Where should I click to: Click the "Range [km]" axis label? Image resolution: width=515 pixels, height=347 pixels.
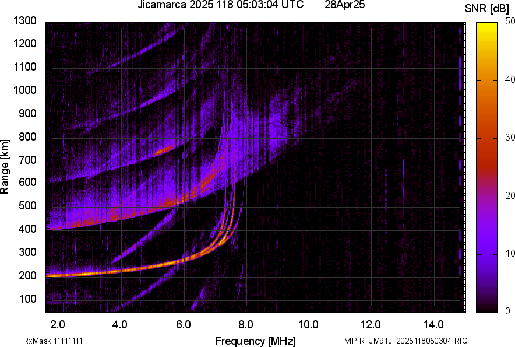tap(5, 167)
